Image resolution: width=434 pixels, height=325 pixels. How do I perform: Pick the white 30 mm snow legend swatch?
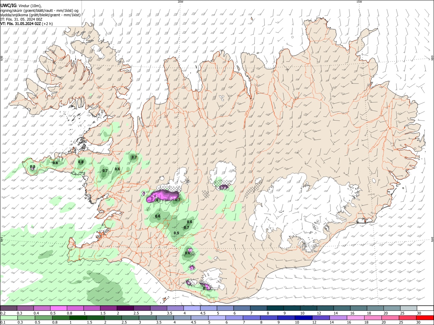[x=425, y=308]
